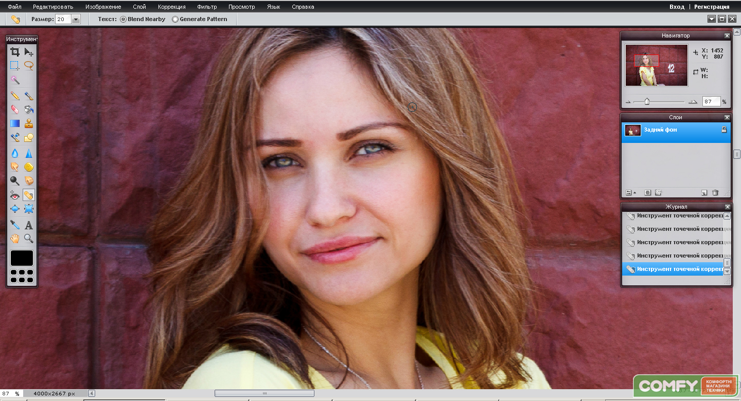Open the Справка menu
The width and height of the screenshot is (741, 401).
[x=303, y=7]
